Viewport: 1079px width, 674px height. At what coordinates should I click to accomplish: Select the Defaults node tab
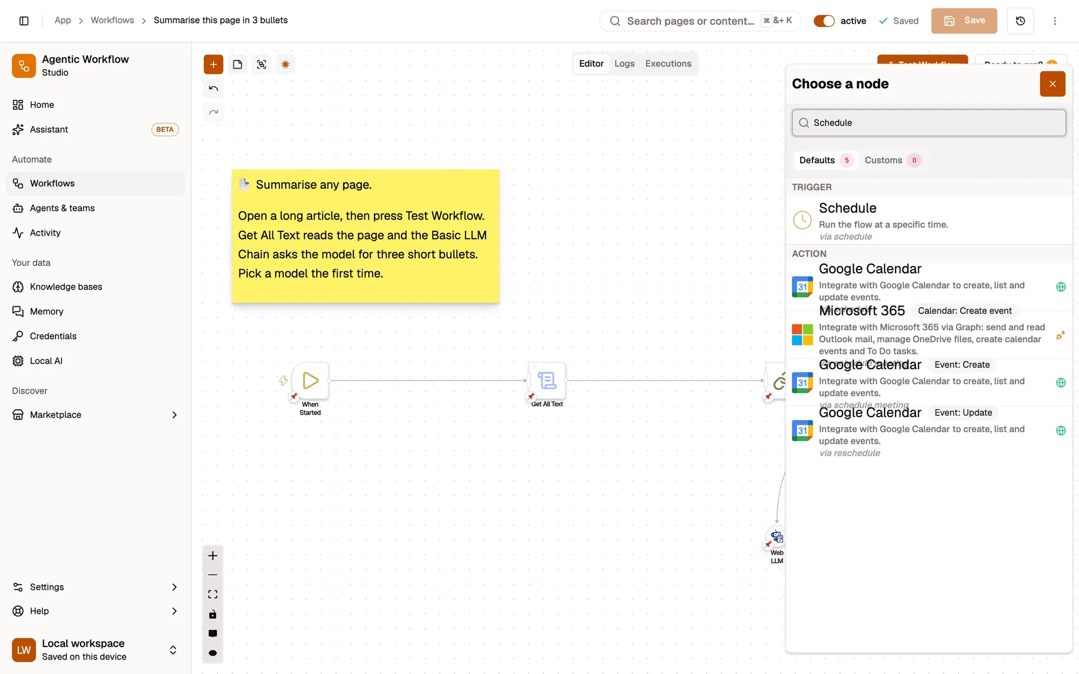point(825,160)
